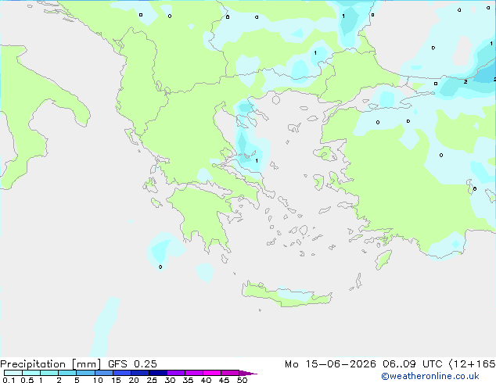
Task: Pick the 45–50 mm legend swatch
Action: (x=230, y=373)
